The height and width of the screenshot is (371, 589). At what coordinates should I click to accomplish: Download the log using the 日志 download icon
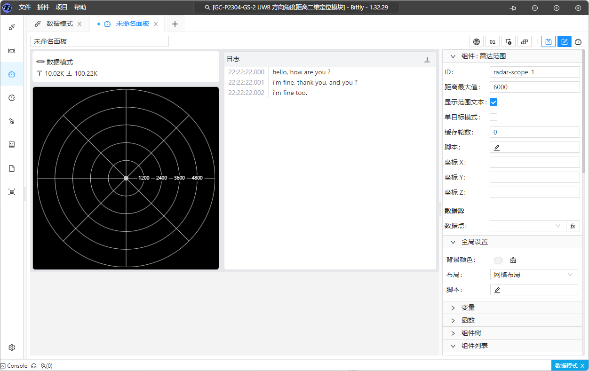427,59
